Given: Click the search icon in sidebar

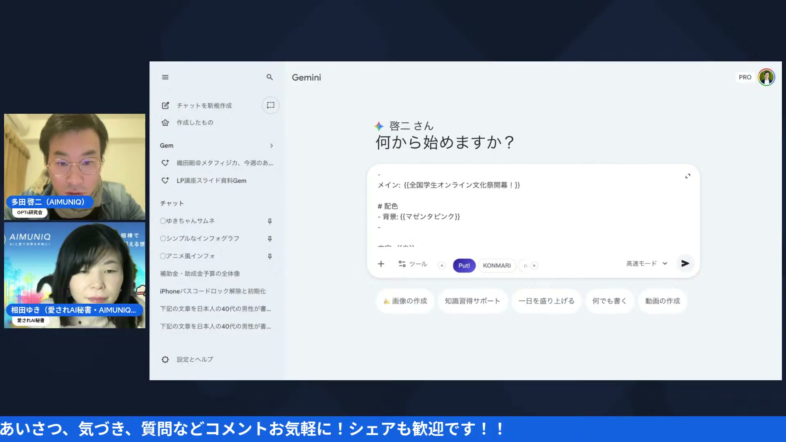Looking at the screenshot, I should pos(270,77).
